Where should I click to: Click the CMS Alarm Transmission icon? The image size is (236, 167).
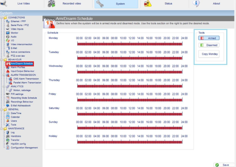(x=10, y=79)
